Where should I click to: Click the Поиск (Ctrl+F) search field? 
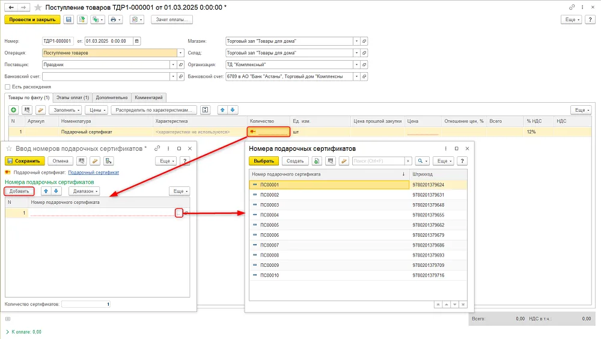click(378, 161)
